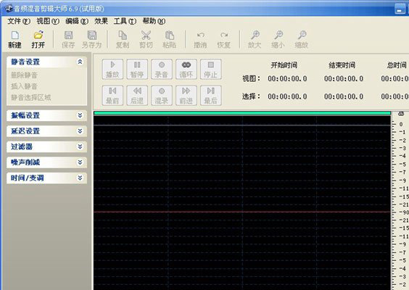Fast forward with the 前进 button
Viewport: 409px width, 290px height.
(x=186, y=96)
